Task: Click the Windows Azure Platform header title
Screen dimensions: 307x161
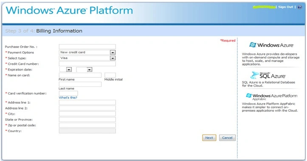Action: click(69, 10)
